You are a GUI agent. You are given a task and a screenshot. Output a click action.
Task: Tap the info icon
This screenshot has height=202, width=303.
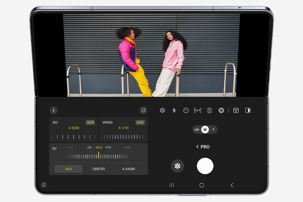pos(54,110)
